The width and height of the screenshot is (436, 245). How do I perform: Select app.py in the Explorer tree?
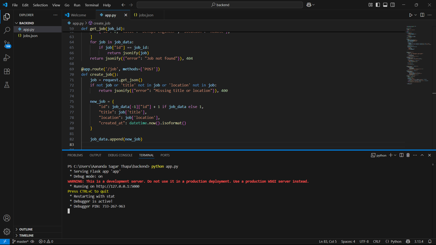point(38,29)
